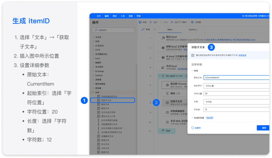Select the 将文本进行反转 action

pos(108,112)
